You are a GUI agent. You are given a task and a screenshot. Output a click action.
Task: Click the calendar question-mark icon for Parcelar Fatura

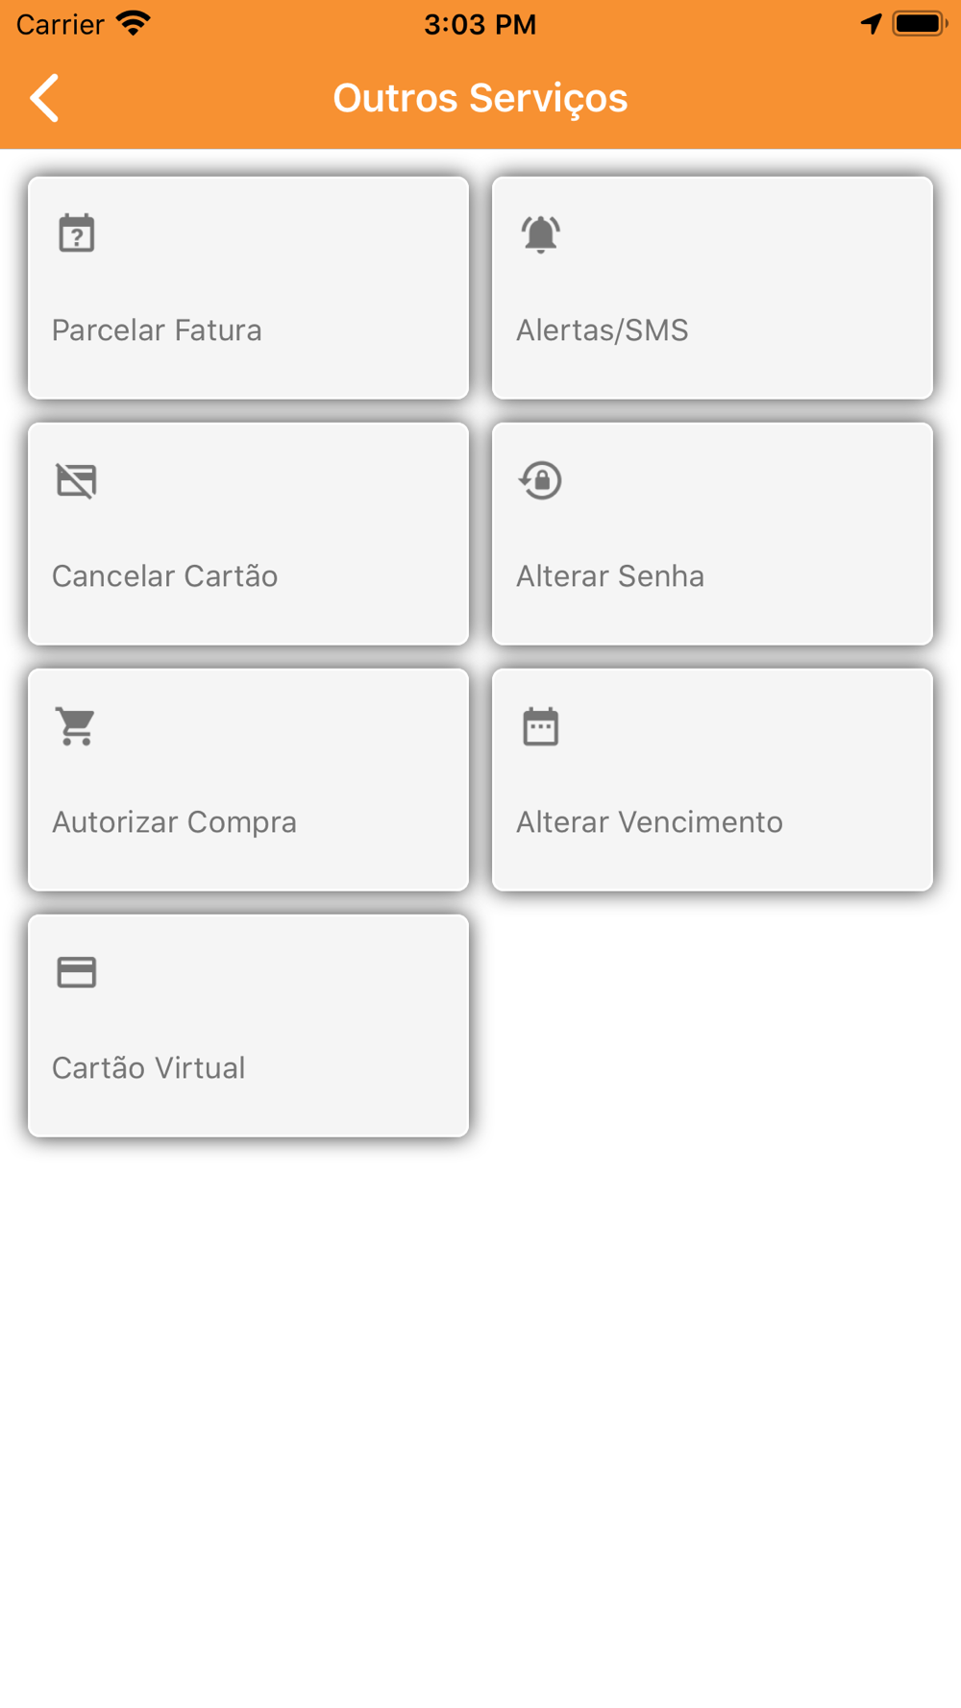coord(77,233)
